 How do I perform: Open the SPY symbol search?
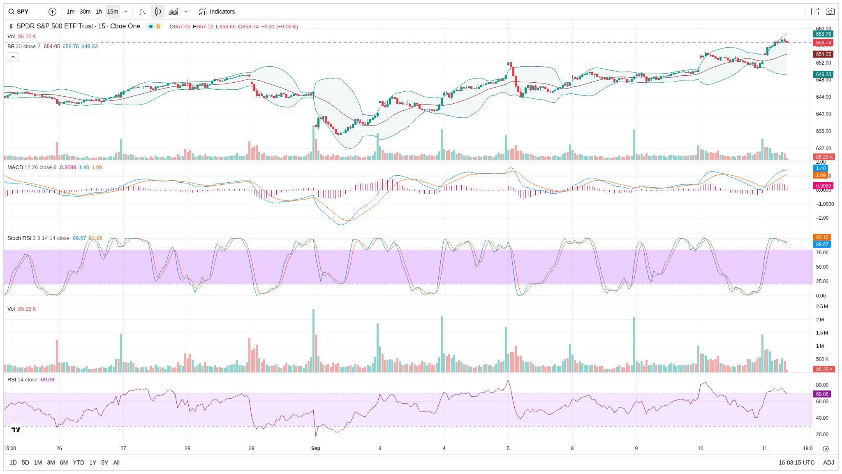tap(19, 12)
